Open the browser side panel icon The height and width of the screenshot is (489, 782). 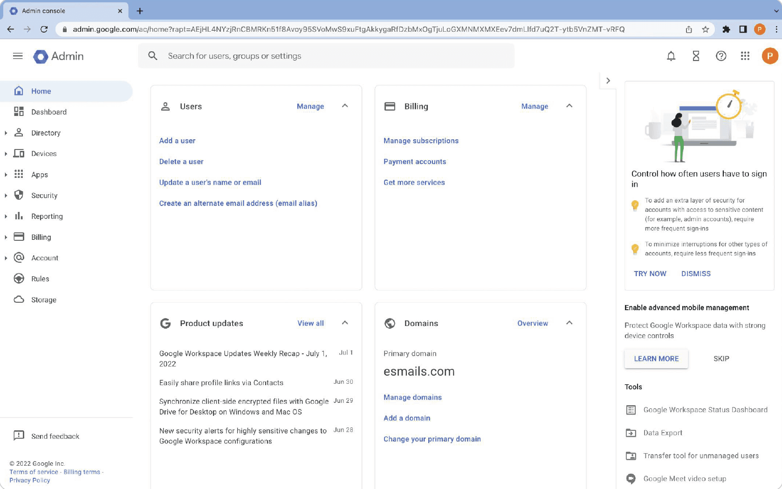click(743, 29)
